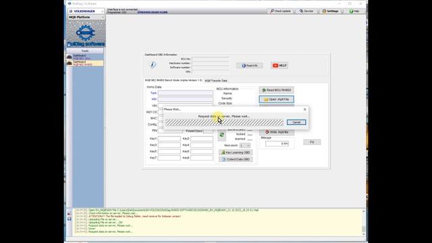
Task: Select the highlighted Dashboard MQB NEC RH850 item
Action: point(85,63)
